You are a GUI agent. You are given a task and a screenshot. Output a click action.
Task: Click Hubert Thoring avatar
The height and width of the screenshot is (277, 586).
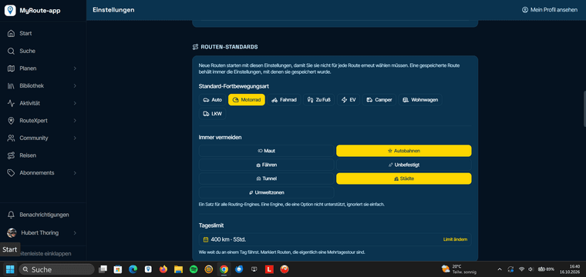[12, 233]
